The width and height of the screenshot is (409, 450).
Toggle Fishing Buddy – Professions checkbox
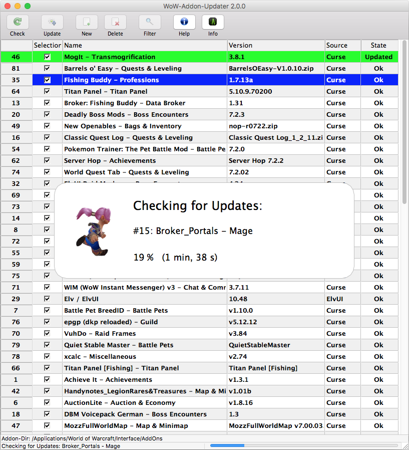click(47, 80)
